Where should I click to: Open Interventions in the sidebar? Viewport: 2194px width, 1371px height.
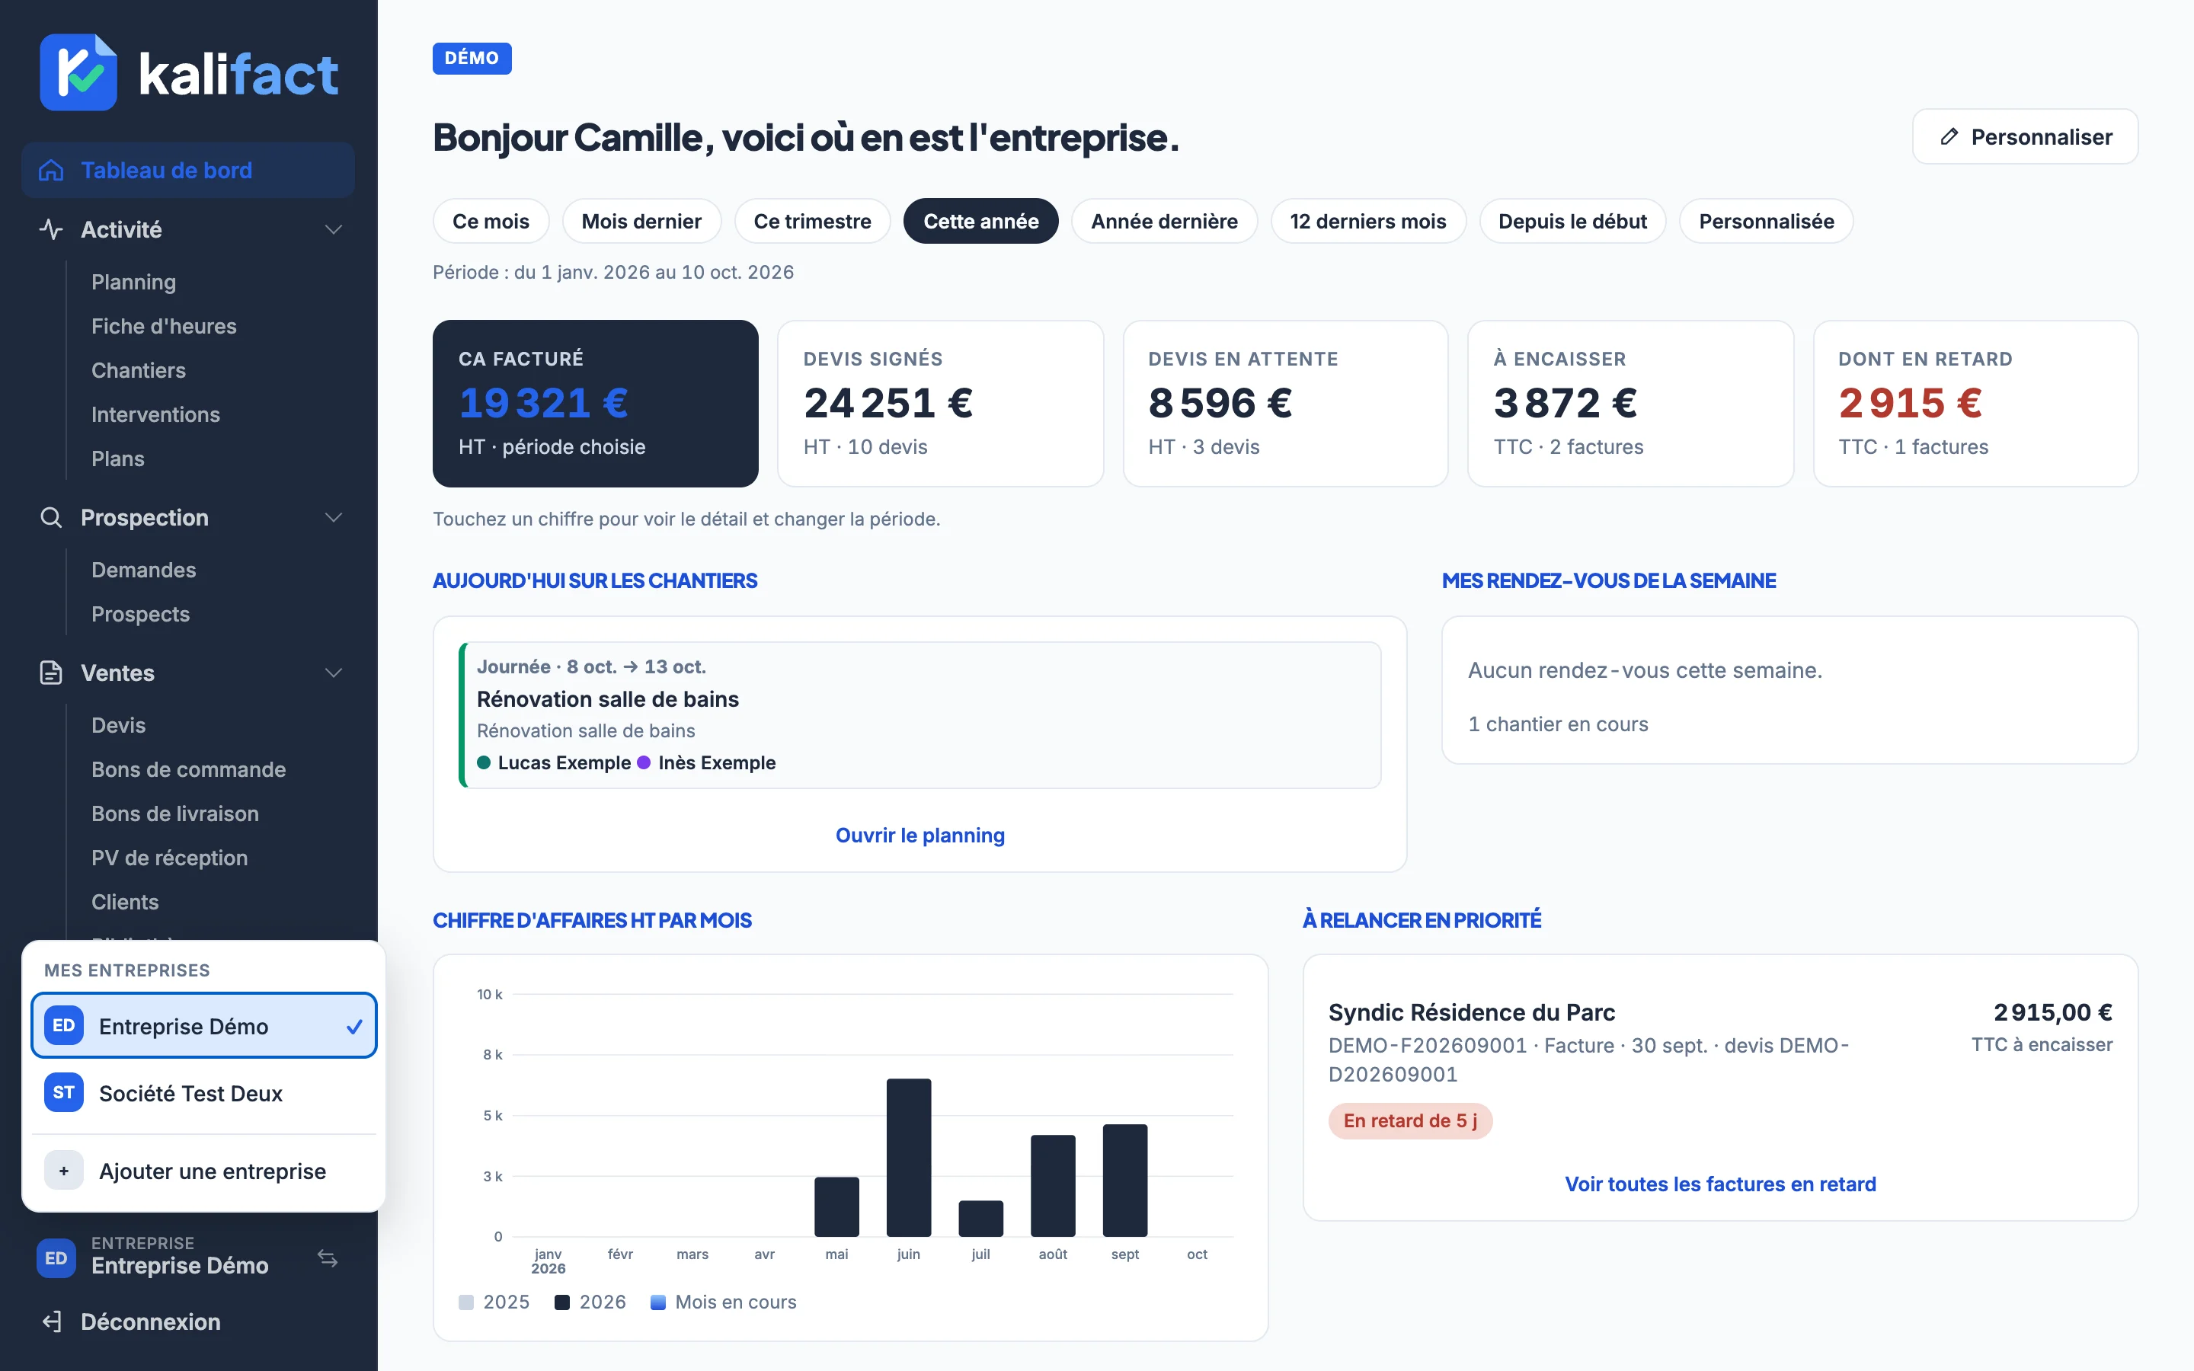click(x=156, y=414)
